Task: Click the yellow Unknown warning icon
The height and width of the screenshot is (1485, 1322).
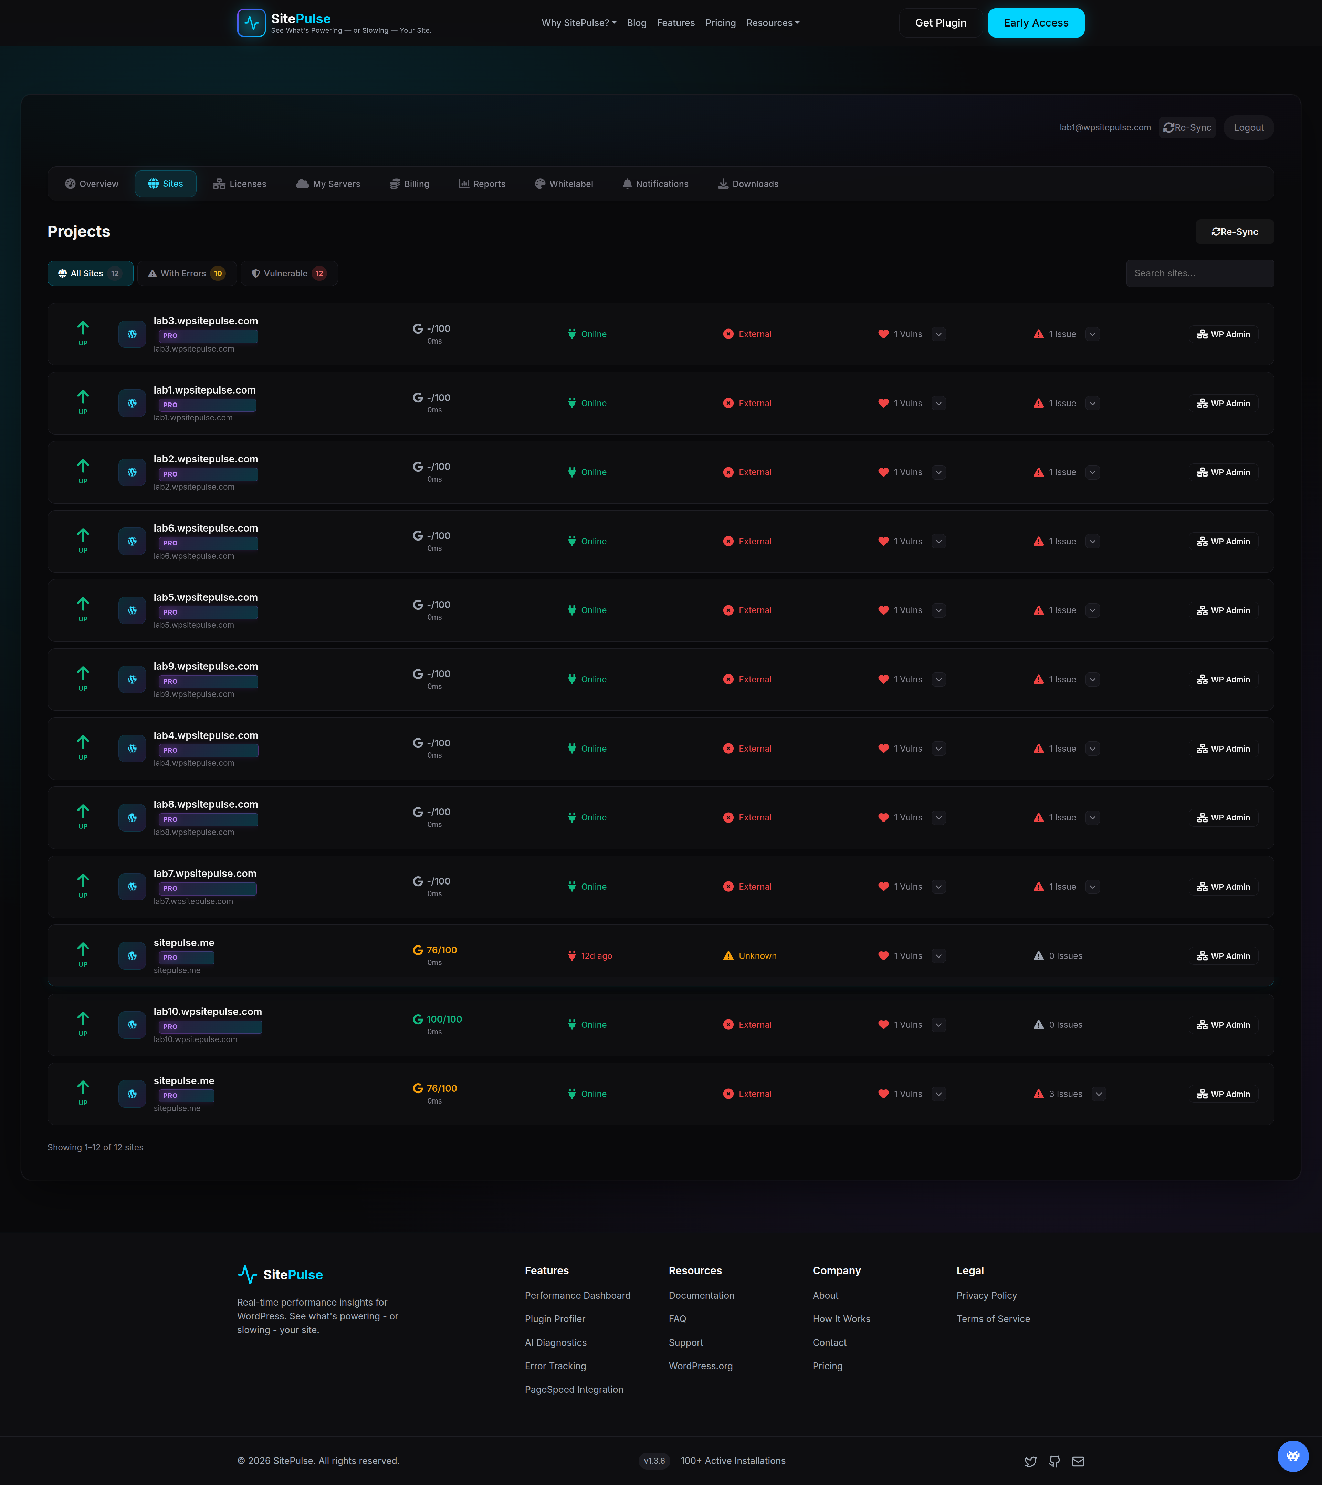Action: [728, 955]
